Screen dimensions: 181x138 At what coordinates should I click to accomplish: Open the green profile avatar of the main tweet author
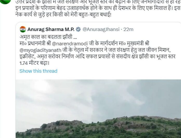(5, 1)
